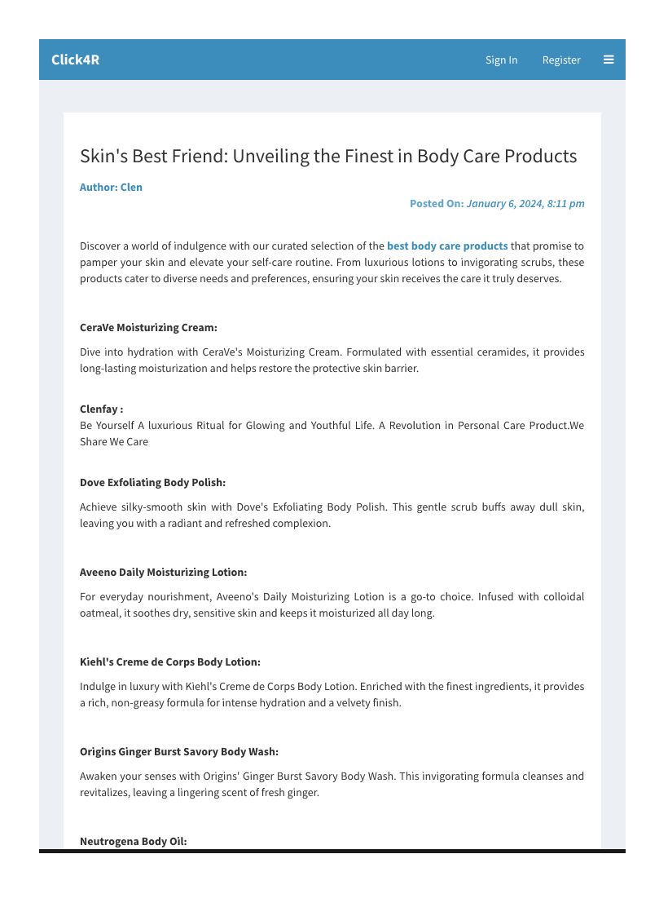Open the Register page link
646x916 pixels.
click(x=561, y=60)
